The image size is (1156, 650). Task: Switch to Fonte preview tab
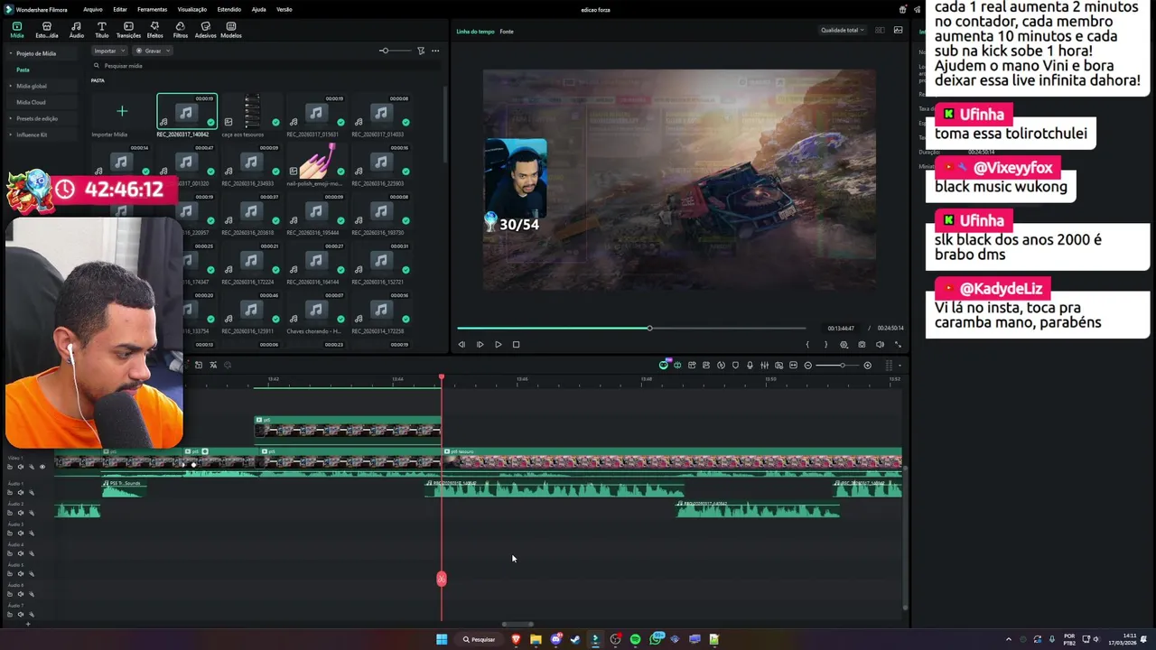(507, 32)
